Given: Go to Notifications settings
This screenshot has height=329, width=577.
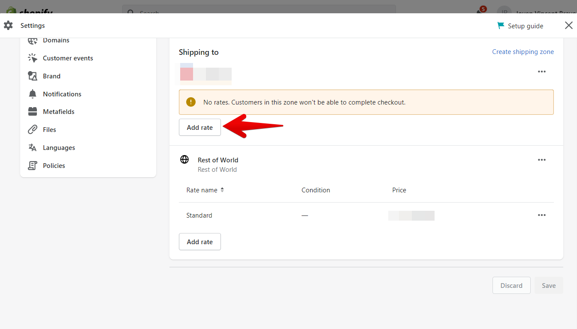Looking at the screenshot, I should coord(62,94).
